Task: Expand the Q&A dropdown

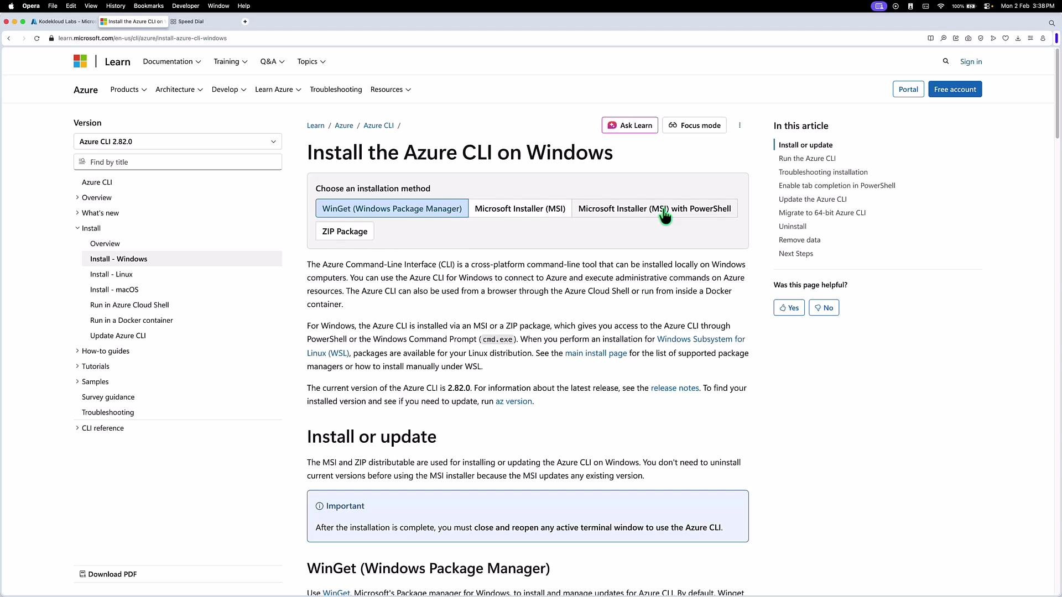Action: click(x=272, y=61)
